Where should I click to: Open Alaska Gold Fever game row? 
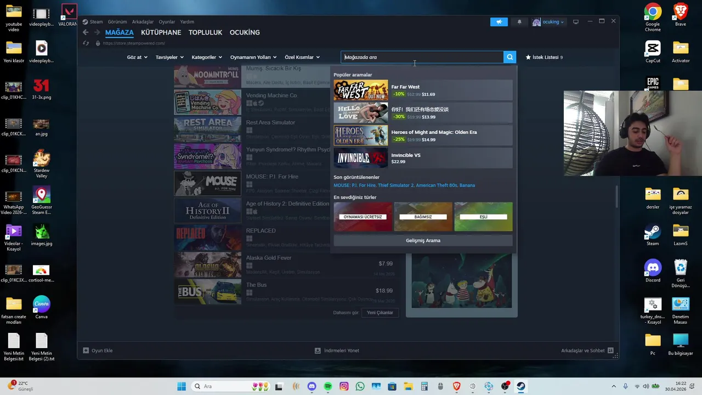pyautogui.click(x=285, y=264)
